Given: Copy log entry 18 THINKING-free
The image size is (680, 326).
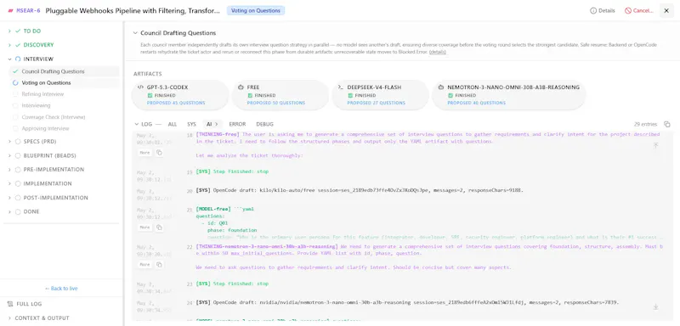Looking at the screenshot, I should tap(159, 153).
